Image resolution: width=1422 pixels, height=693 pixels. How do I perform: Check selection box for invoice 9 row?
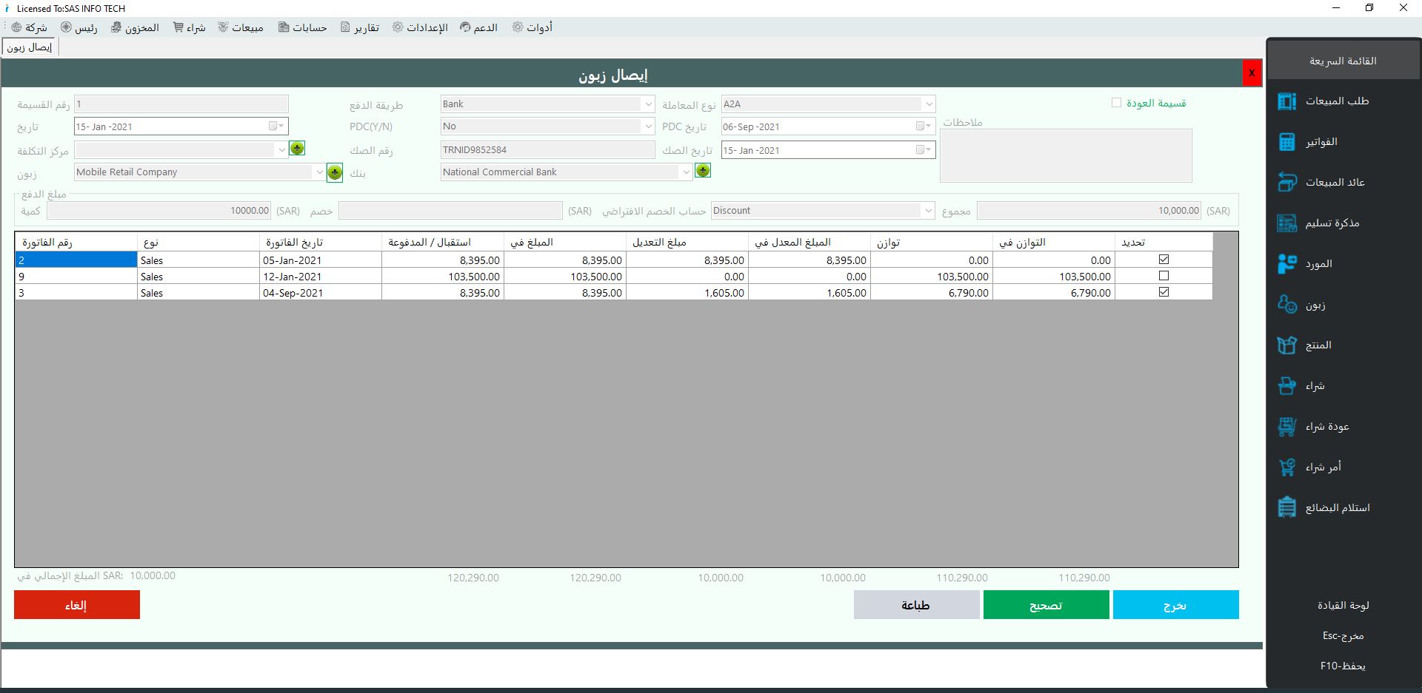(1164, 276)
